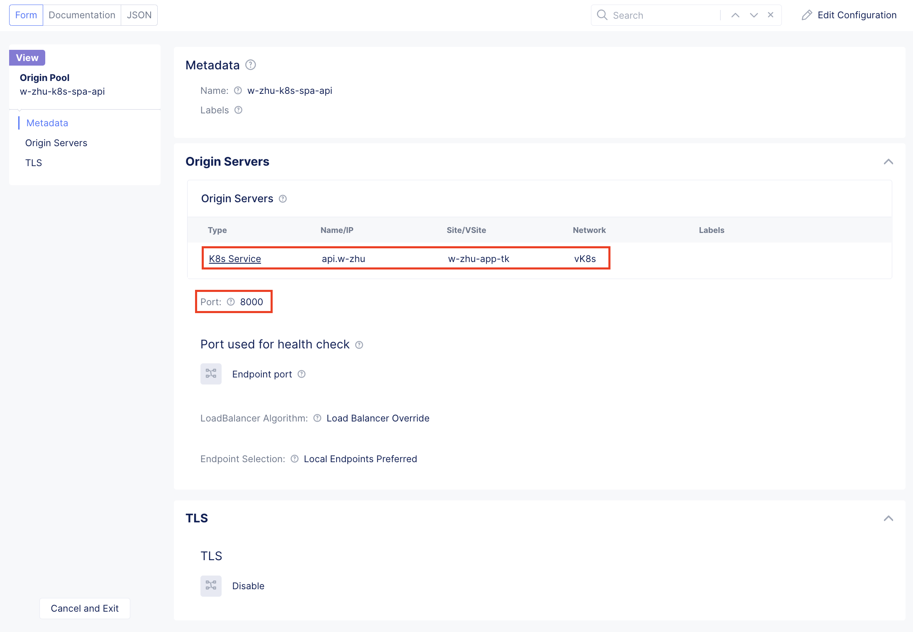Click the Origin Servers table help icon

(x=283, y=199)
